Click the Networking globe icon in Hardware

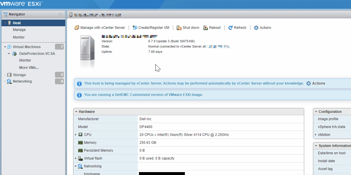[x=80, y=166]
